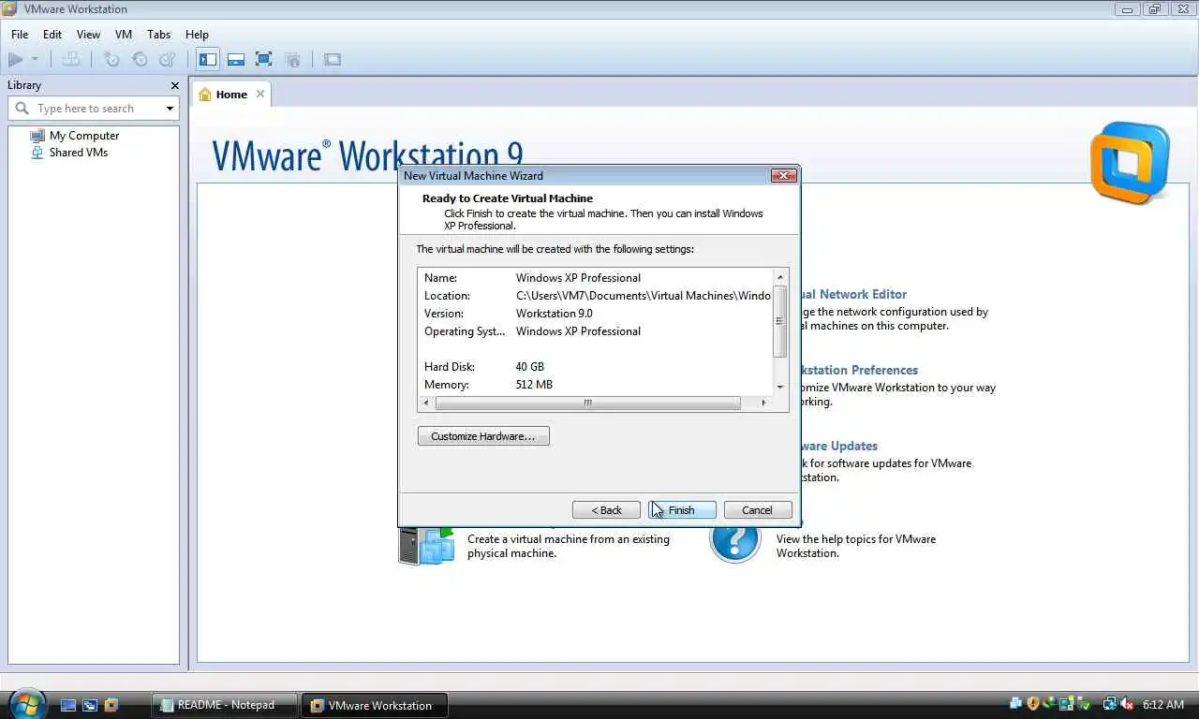Click the console view toolbar icon
The height and width of the screenshot is (719, 1199).
333,59
